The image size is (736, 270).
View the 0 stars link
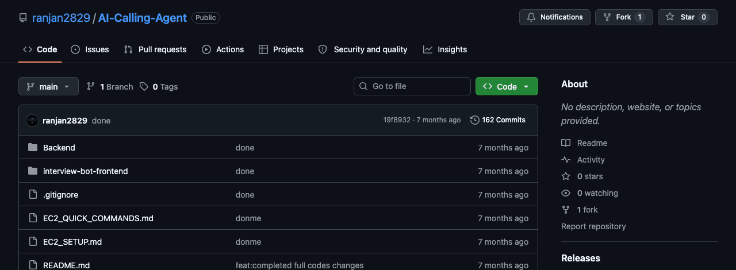582,176
